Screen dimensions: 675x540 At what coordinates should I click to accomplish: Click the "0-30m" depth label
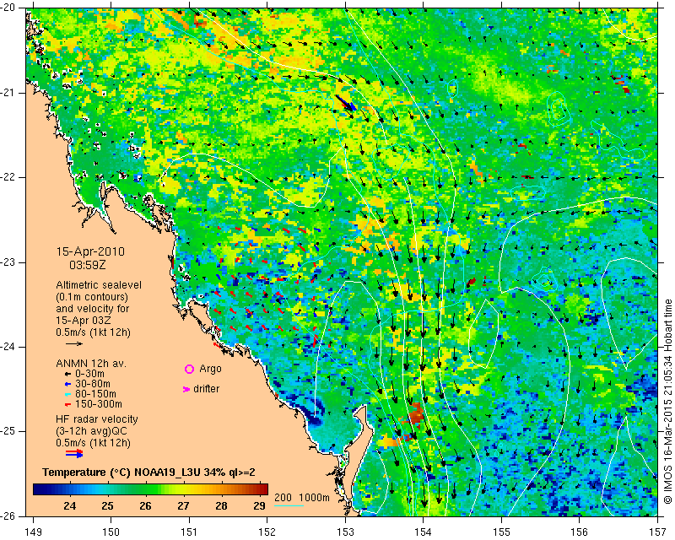pos(89,374)
